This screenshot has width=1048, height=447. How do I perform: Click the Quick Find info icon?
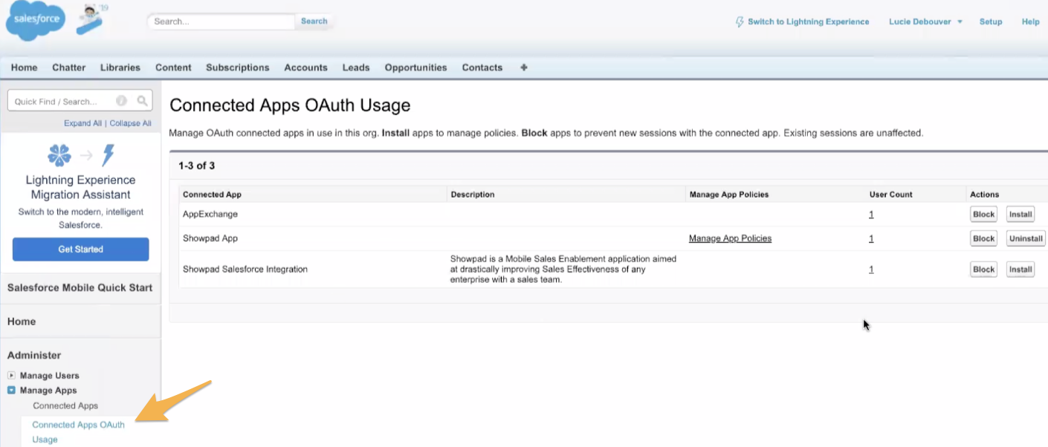[x=121, y=101]
